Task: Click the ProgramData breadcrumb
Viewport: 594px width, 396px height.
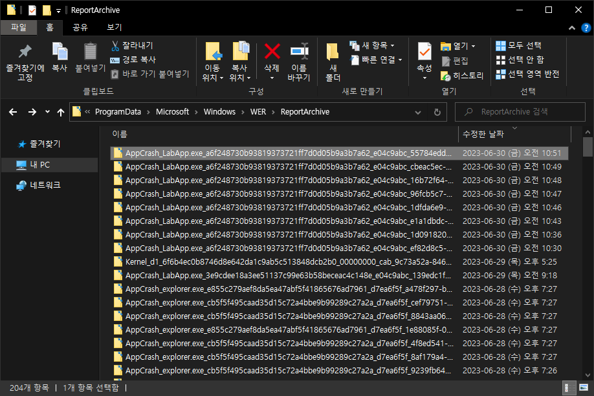Action: tap(118, 112)
